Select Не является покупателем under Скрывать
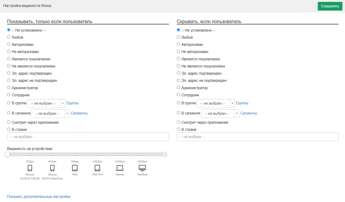The width and height of the screenshot is (345, 202). pyautogui.click(x=179, y=66)
